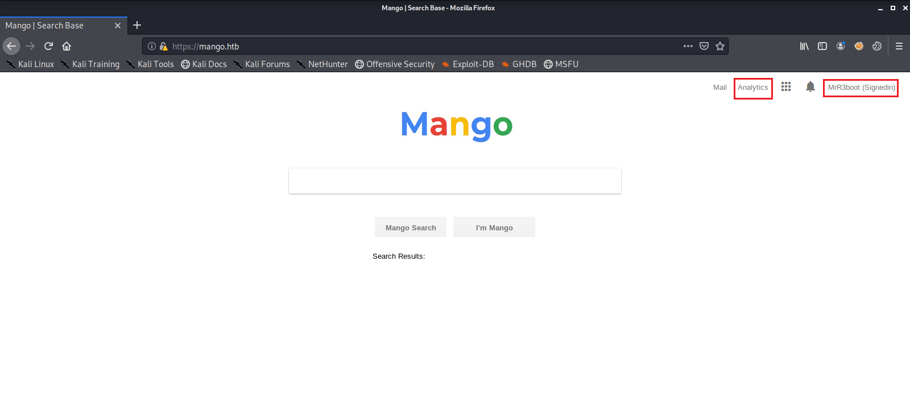Open Offensive Security bookmark
The width and height of the screenshot is (910, 414).
pyautogui.click(x=395, y=64)
